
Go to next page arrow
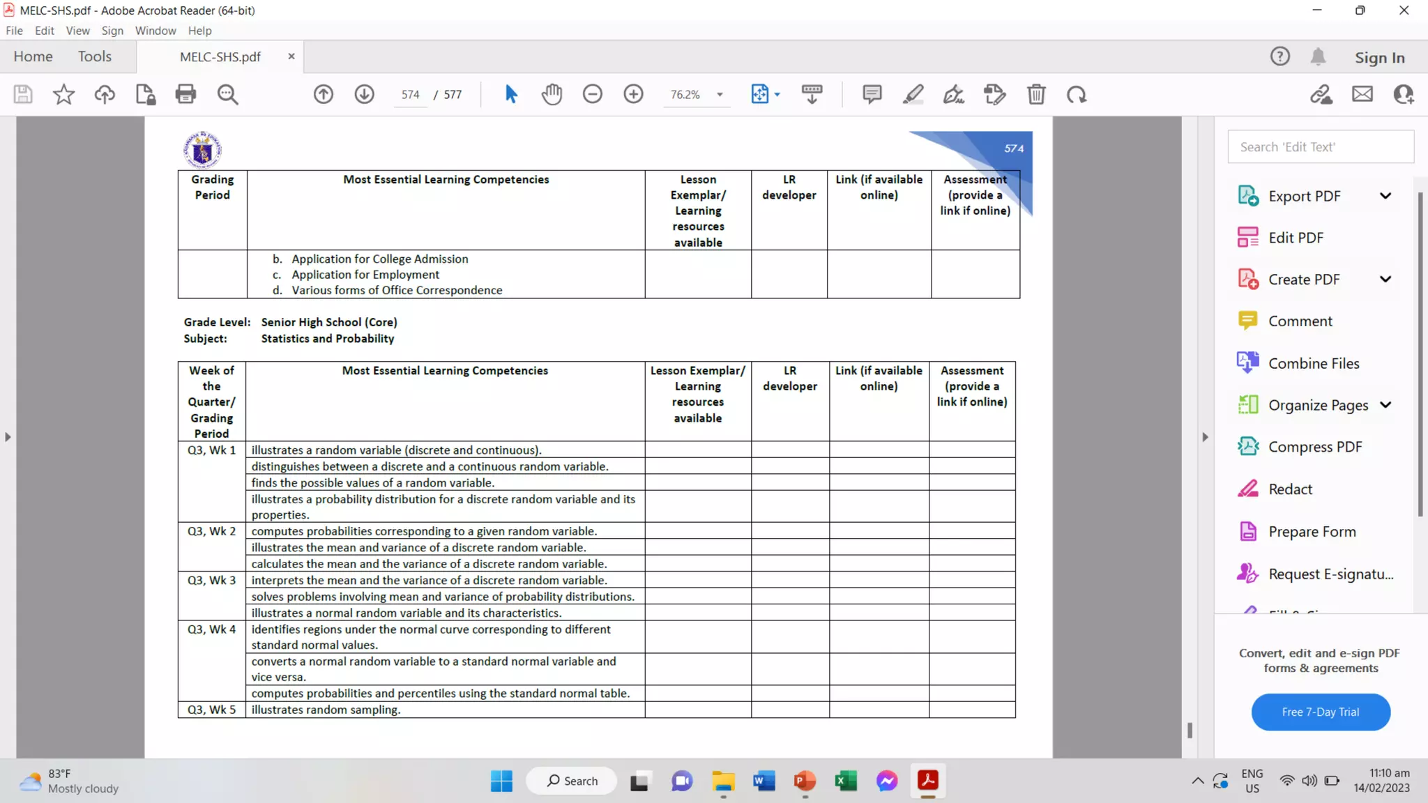[x=364, y=94]
